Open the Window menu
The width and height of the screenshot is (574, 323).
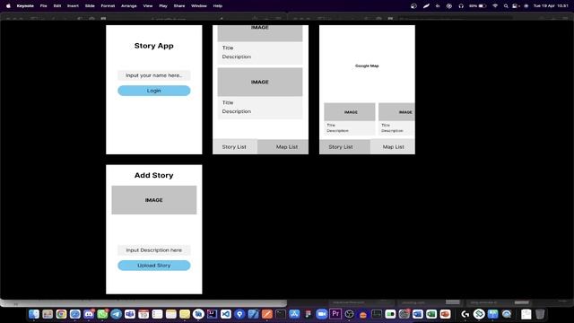pyautogui.click(x=199, y=6)
